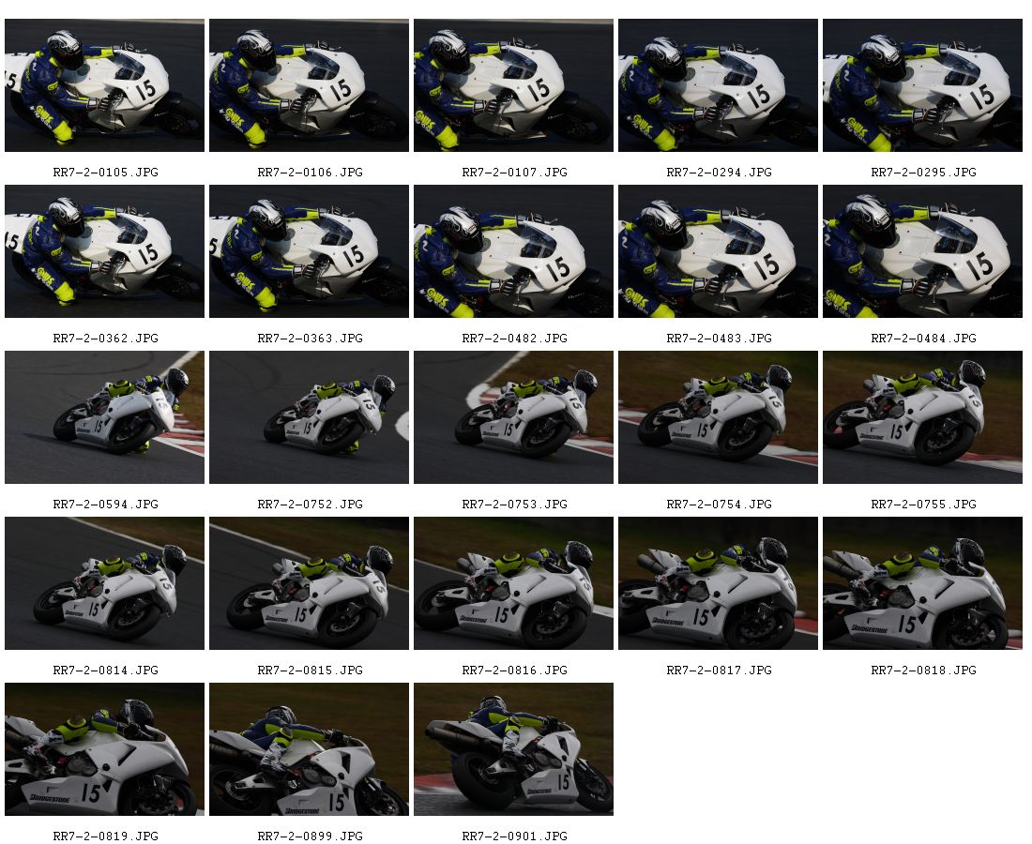Select photo RR7-2-0818.JPG
1032x844 pixels.
(923, 583)
